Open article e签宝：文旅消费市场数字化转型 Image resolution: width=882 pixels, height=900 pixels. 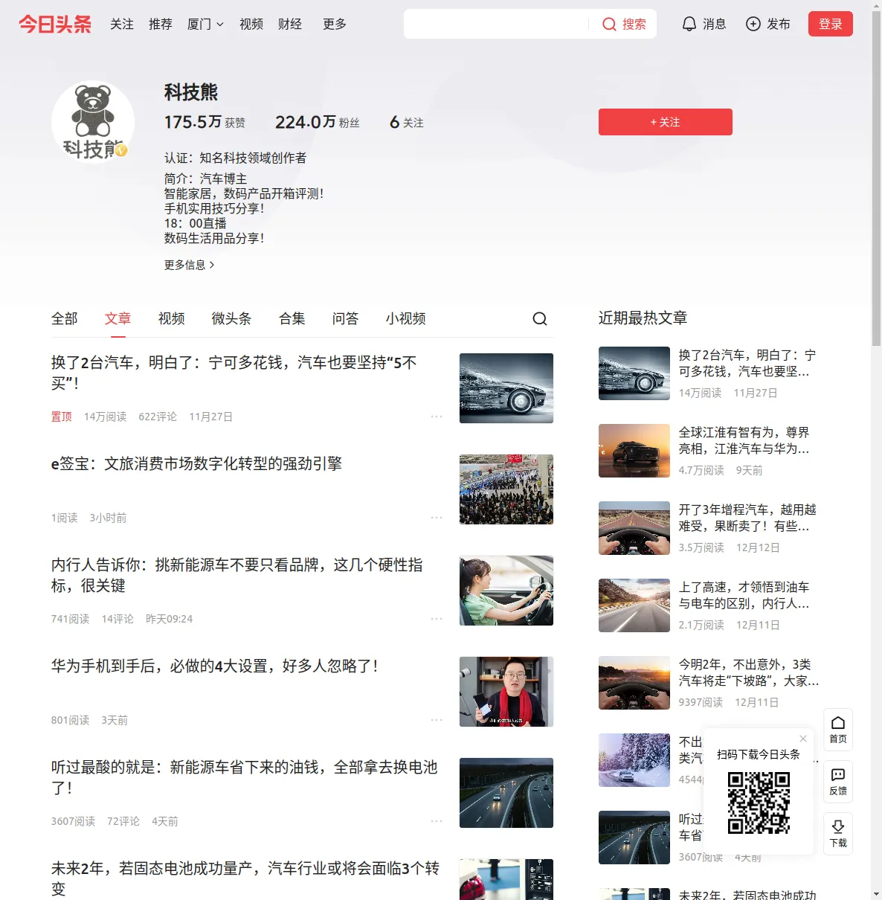pos(196,464)
